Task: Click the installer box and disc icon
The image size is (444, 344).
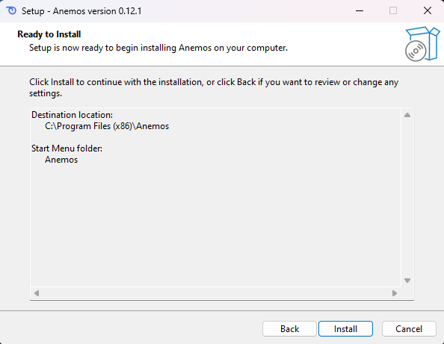Action: click(x=422, y=44)
